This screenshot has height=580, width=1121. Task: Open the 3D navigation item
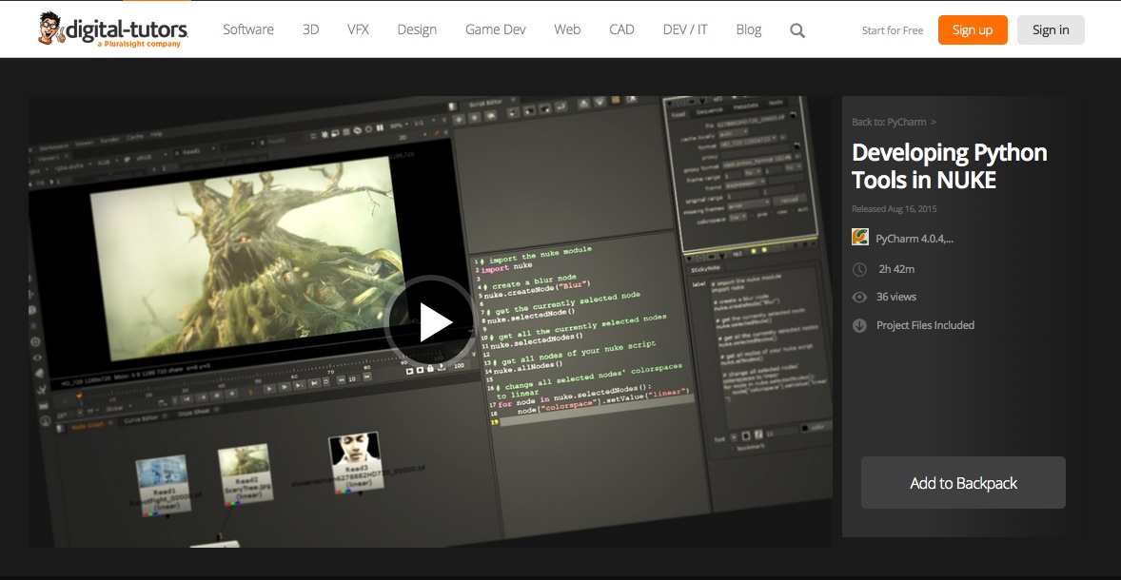click(310, 29)
